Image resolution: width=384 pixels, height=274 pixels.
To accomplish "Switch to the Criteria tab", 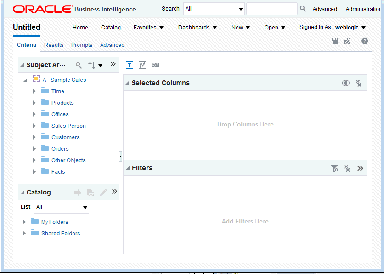I will coord(27,45).
